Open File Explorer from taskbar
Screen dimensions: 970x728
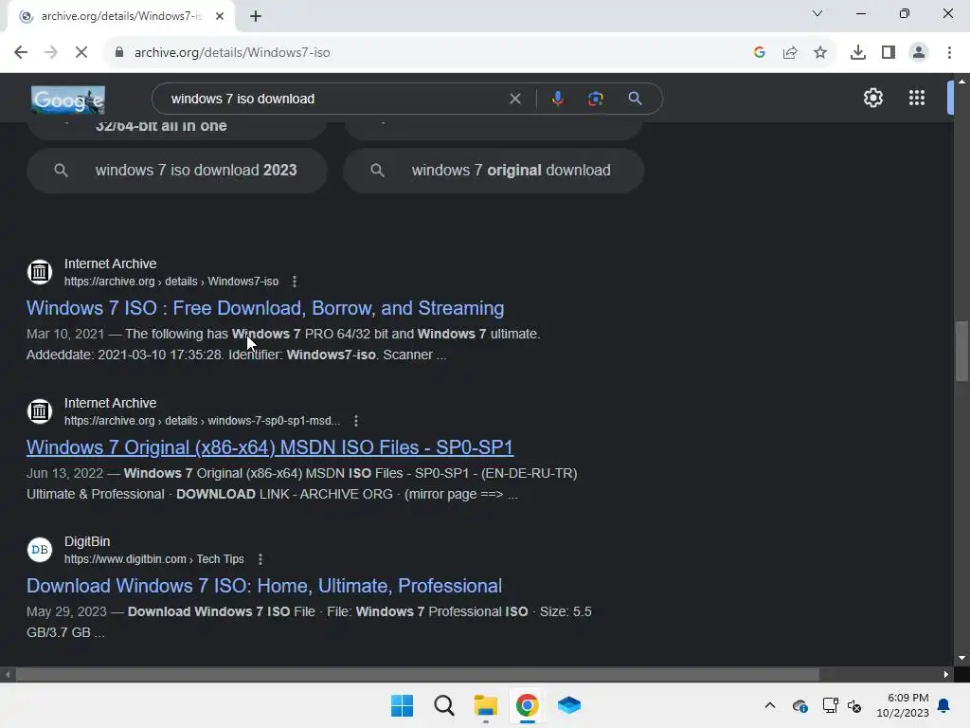click(486, 705)
